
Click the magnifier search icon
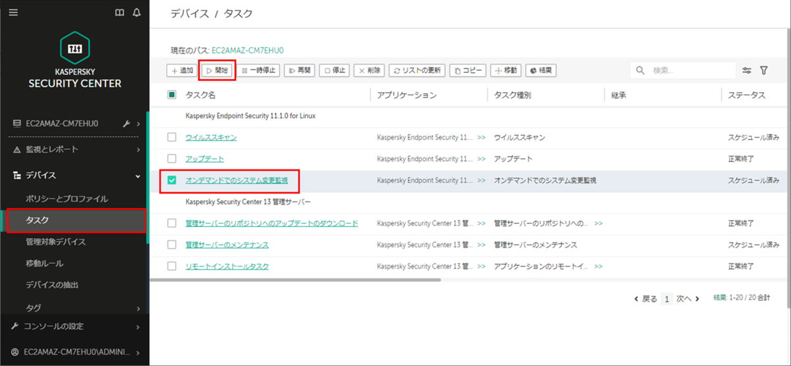640,70
